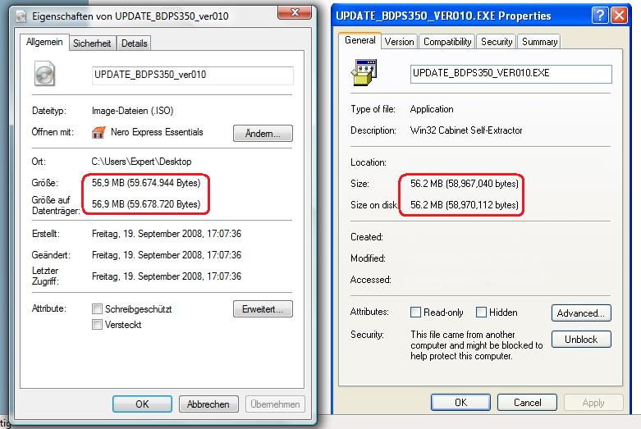Select the Compatibility tab
This screenshot has height=429, width=641.
447,42
